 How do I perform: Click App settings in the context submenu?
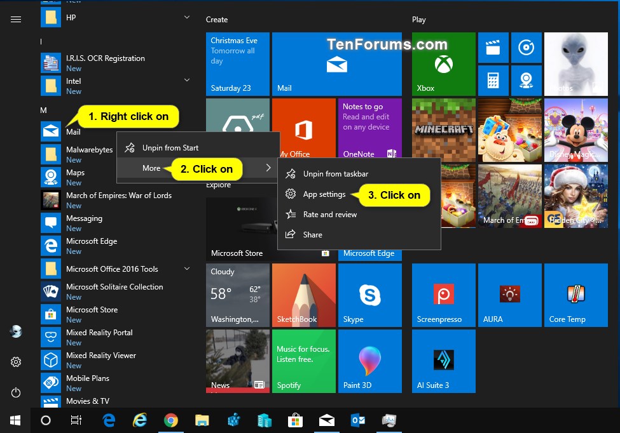pos(324,194)
